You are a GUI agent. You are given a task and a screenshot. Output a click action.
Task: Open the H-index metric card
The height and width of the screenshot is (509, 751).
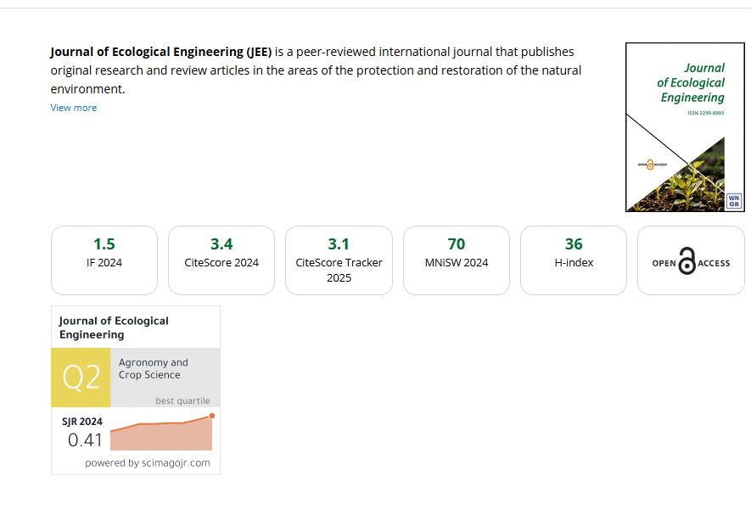(x=574, y=260)
